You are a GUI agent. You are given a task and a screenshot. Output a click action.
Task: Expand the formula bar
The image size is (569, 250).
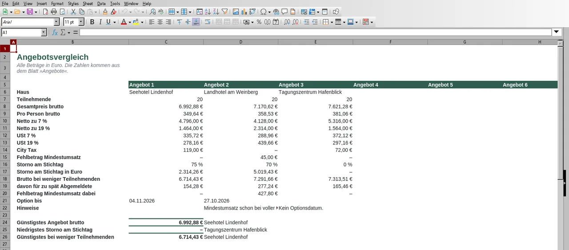(x=557, y=32)
